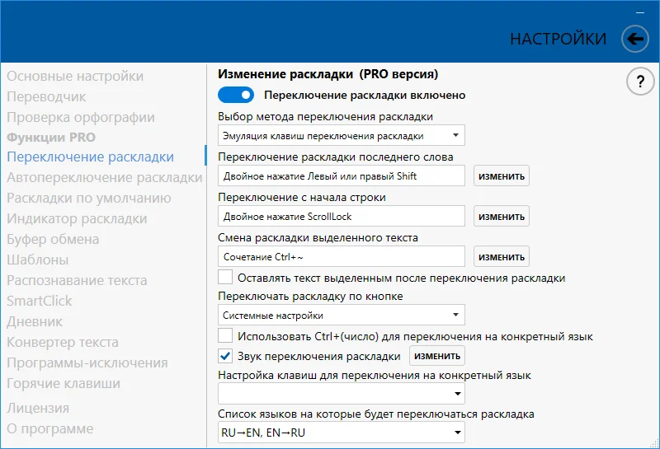The height and width of the screenshot is (449, 660).
Task: Open help via the question mark icon
Action: click(x=640, y=81)
